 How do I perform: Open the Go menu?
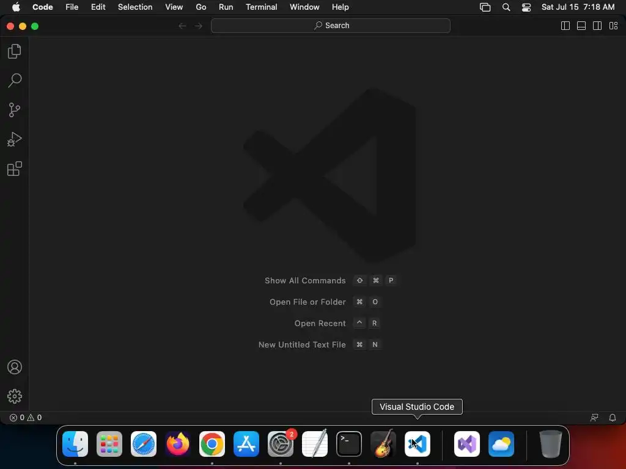click(201, 7)
